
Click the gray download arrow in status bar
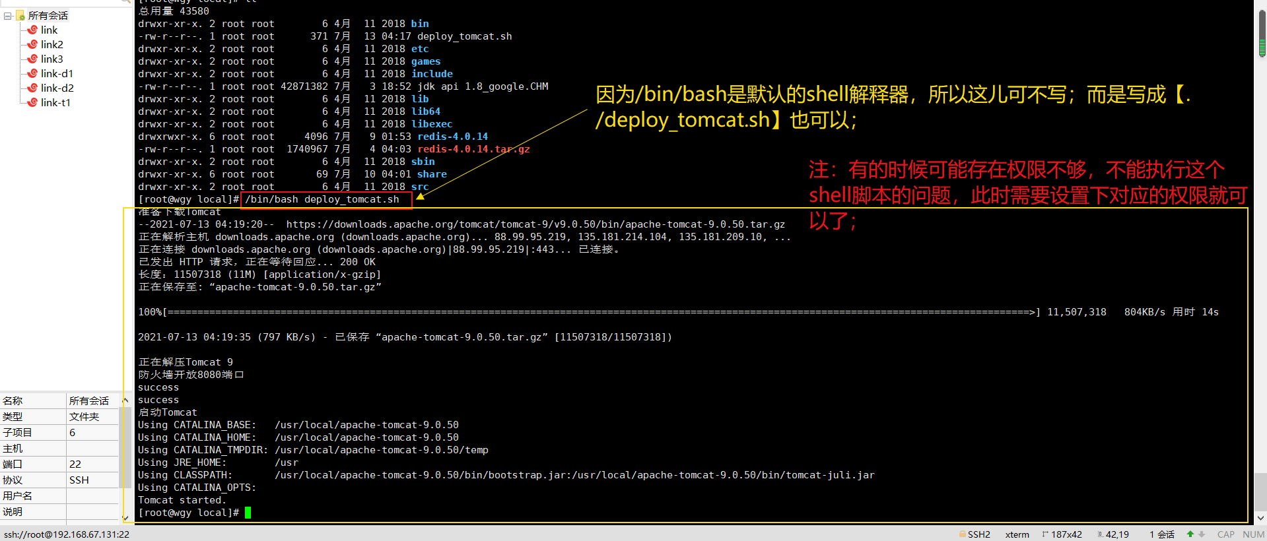pos(1202,534)
